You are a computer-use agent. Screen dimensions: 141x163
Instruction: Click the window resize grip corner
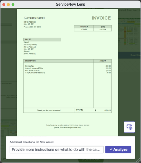(138, 160)
